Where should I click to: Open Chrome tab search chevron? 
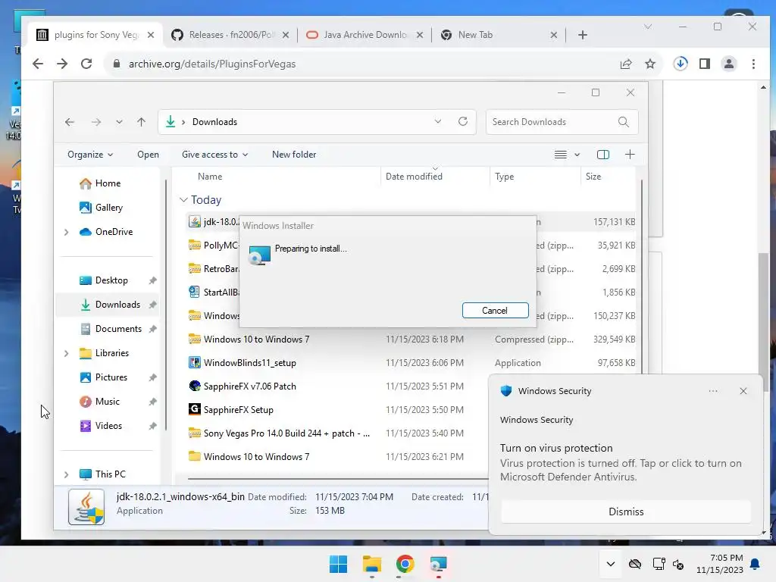[x=648, y=27]
